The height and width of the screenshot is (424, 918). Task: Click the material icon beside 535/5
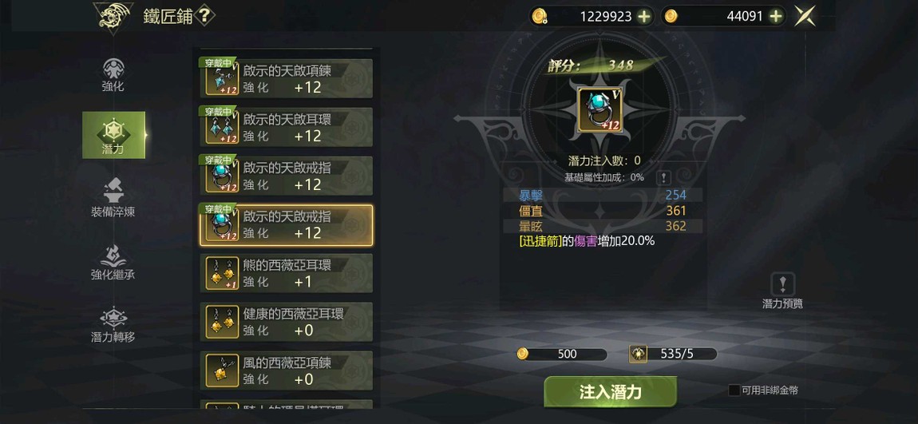[x=638, y=354]
